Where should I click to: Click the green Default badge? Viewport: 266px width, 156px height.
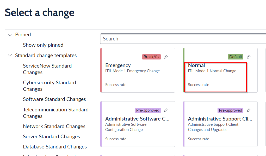pyautogui.click(x=236, y=57)
